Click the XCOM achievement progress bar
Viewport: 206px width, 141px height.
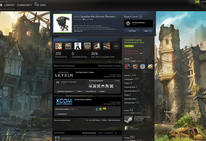coord(84,109)
